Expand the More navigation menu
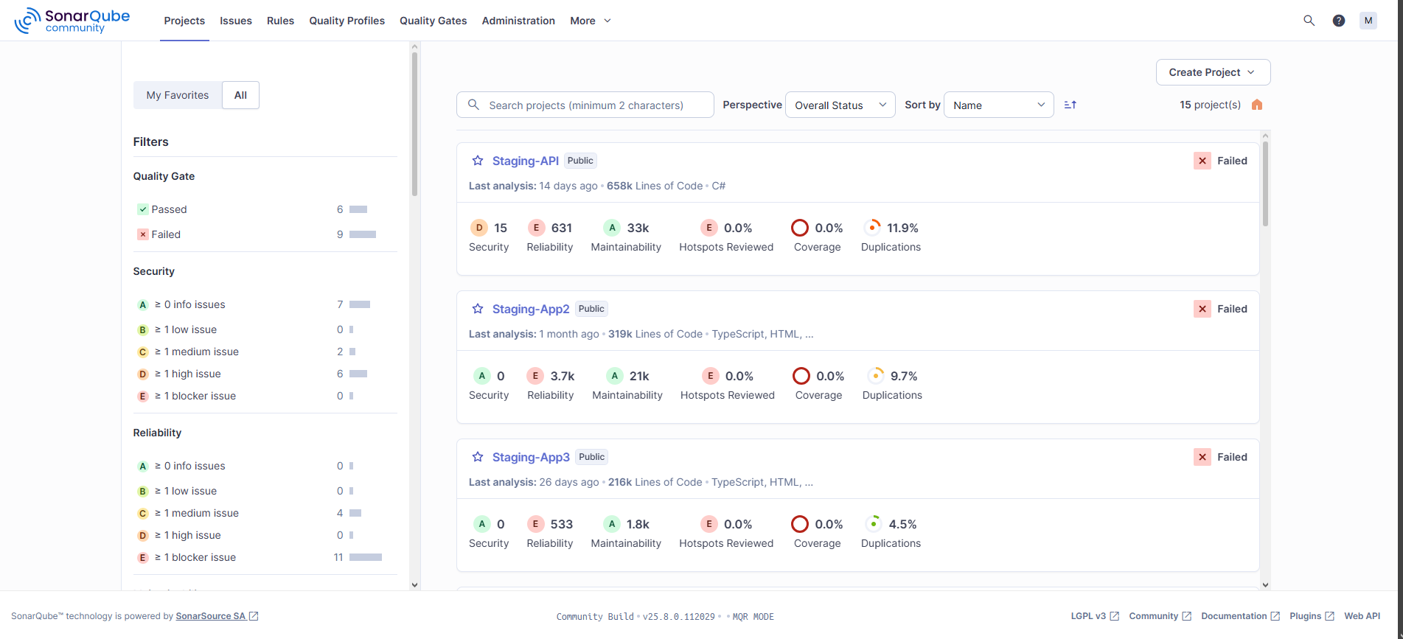Image resolution: width=1403 pixels, height=639 pixels. [x=591, y=21]
